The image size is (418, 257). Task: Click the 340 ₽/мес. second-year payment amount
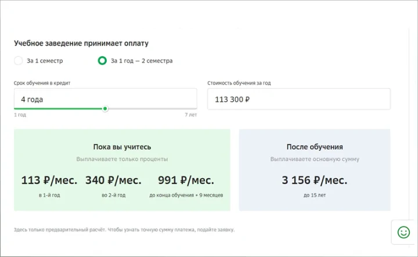[113, 180]
